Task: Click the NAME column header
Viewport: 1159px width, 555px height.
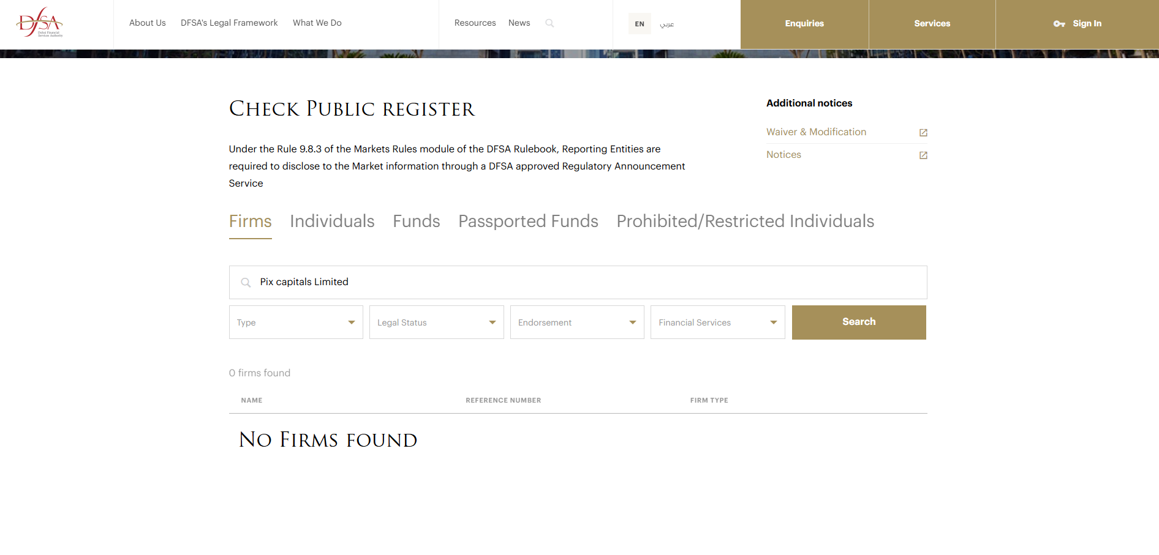Action: (x=252, y=400)
